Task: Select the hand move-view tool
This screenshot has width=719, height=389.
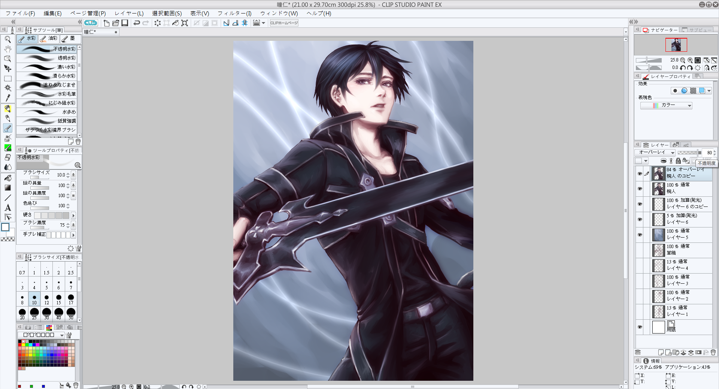Action: coord(7,49)
